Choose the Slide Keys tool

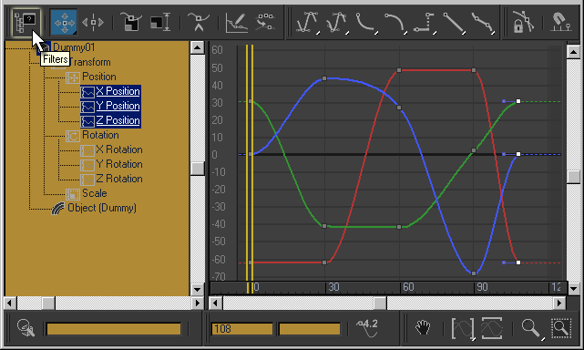tap(92, 23)
